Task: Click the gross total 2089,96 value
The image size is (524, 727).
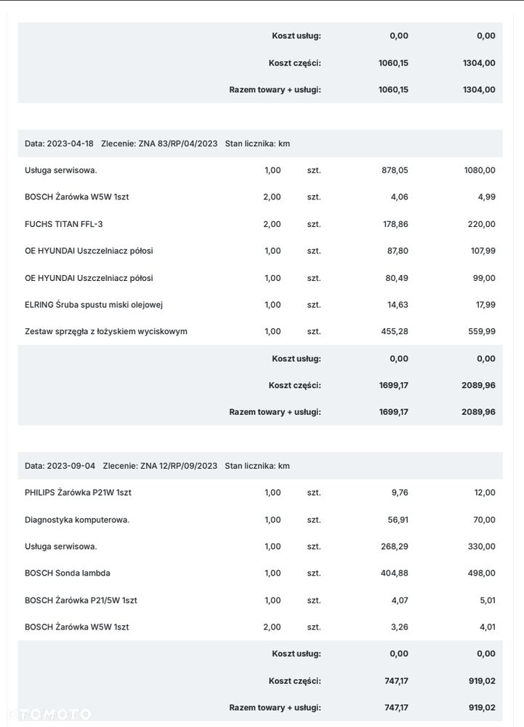Action: 478,412
